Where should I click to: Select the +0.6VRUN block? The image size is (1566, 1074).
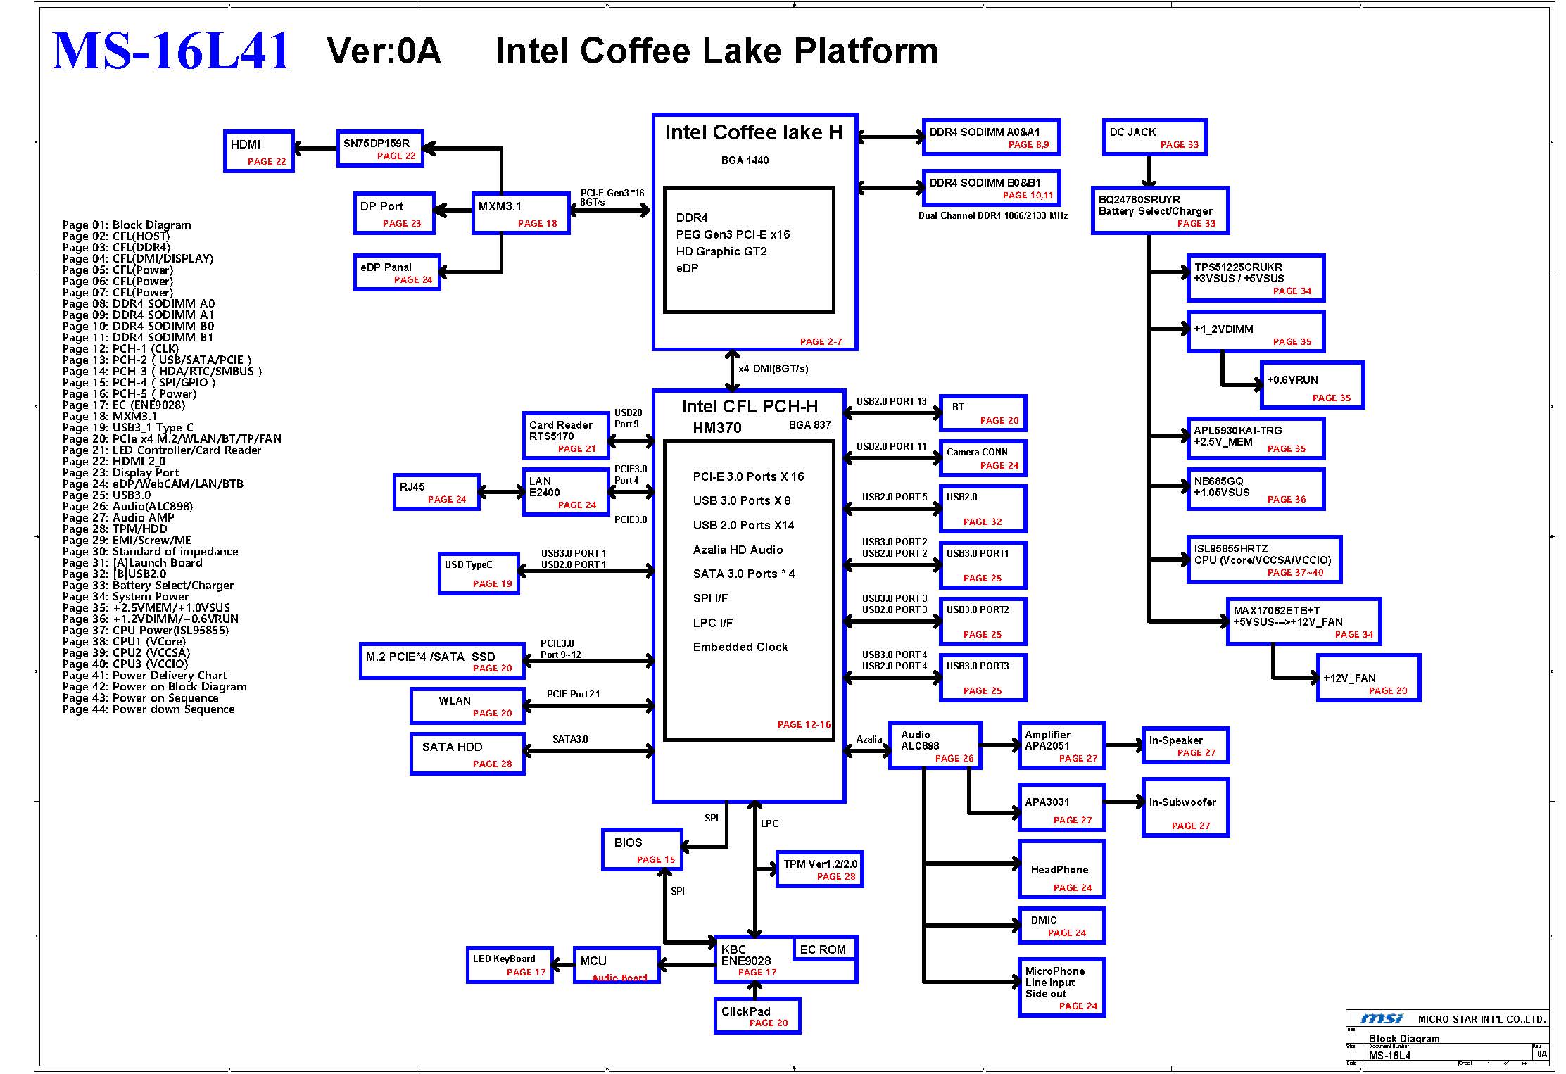[1313, 385]
